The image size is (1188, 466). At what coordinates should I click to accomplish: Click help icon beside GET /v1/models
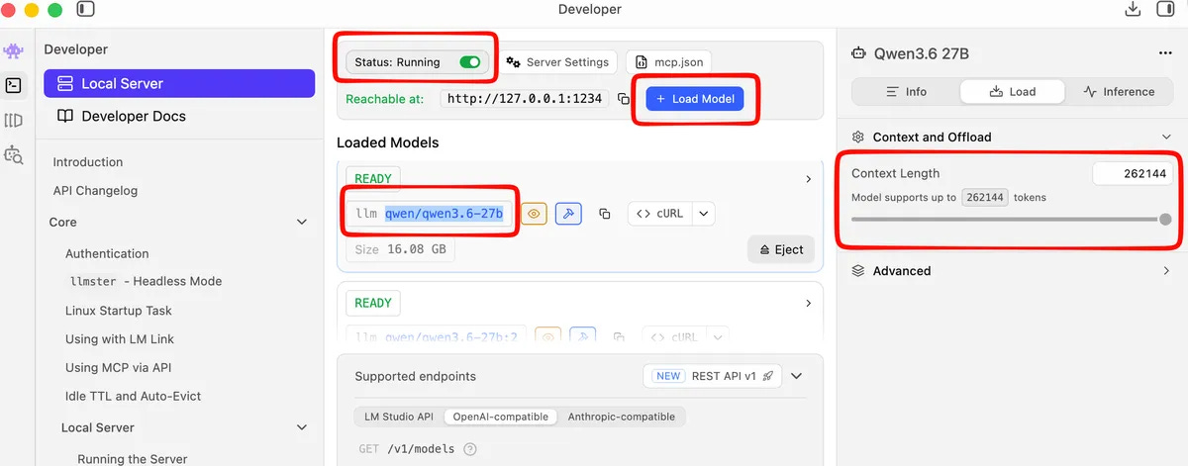[470, 449]
